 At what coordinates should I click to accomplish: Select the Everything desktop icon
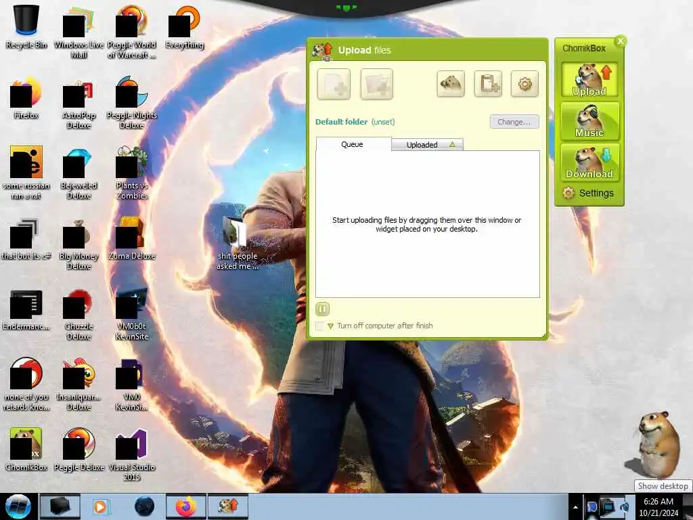tap(184, 26)
